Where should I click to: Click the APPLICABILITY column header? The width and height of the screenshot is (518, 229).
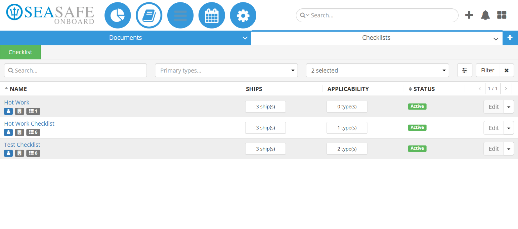pos(348,89)
